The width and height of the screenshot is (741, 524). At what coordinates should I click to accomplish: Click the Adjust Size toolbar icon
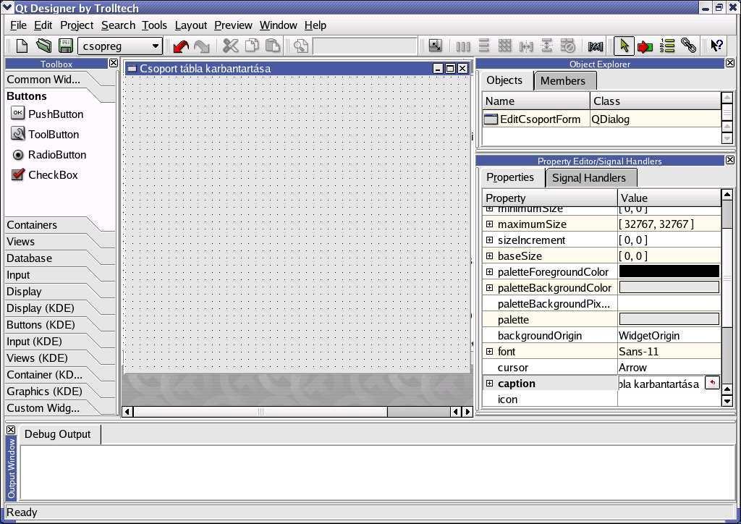click(435, 46)
